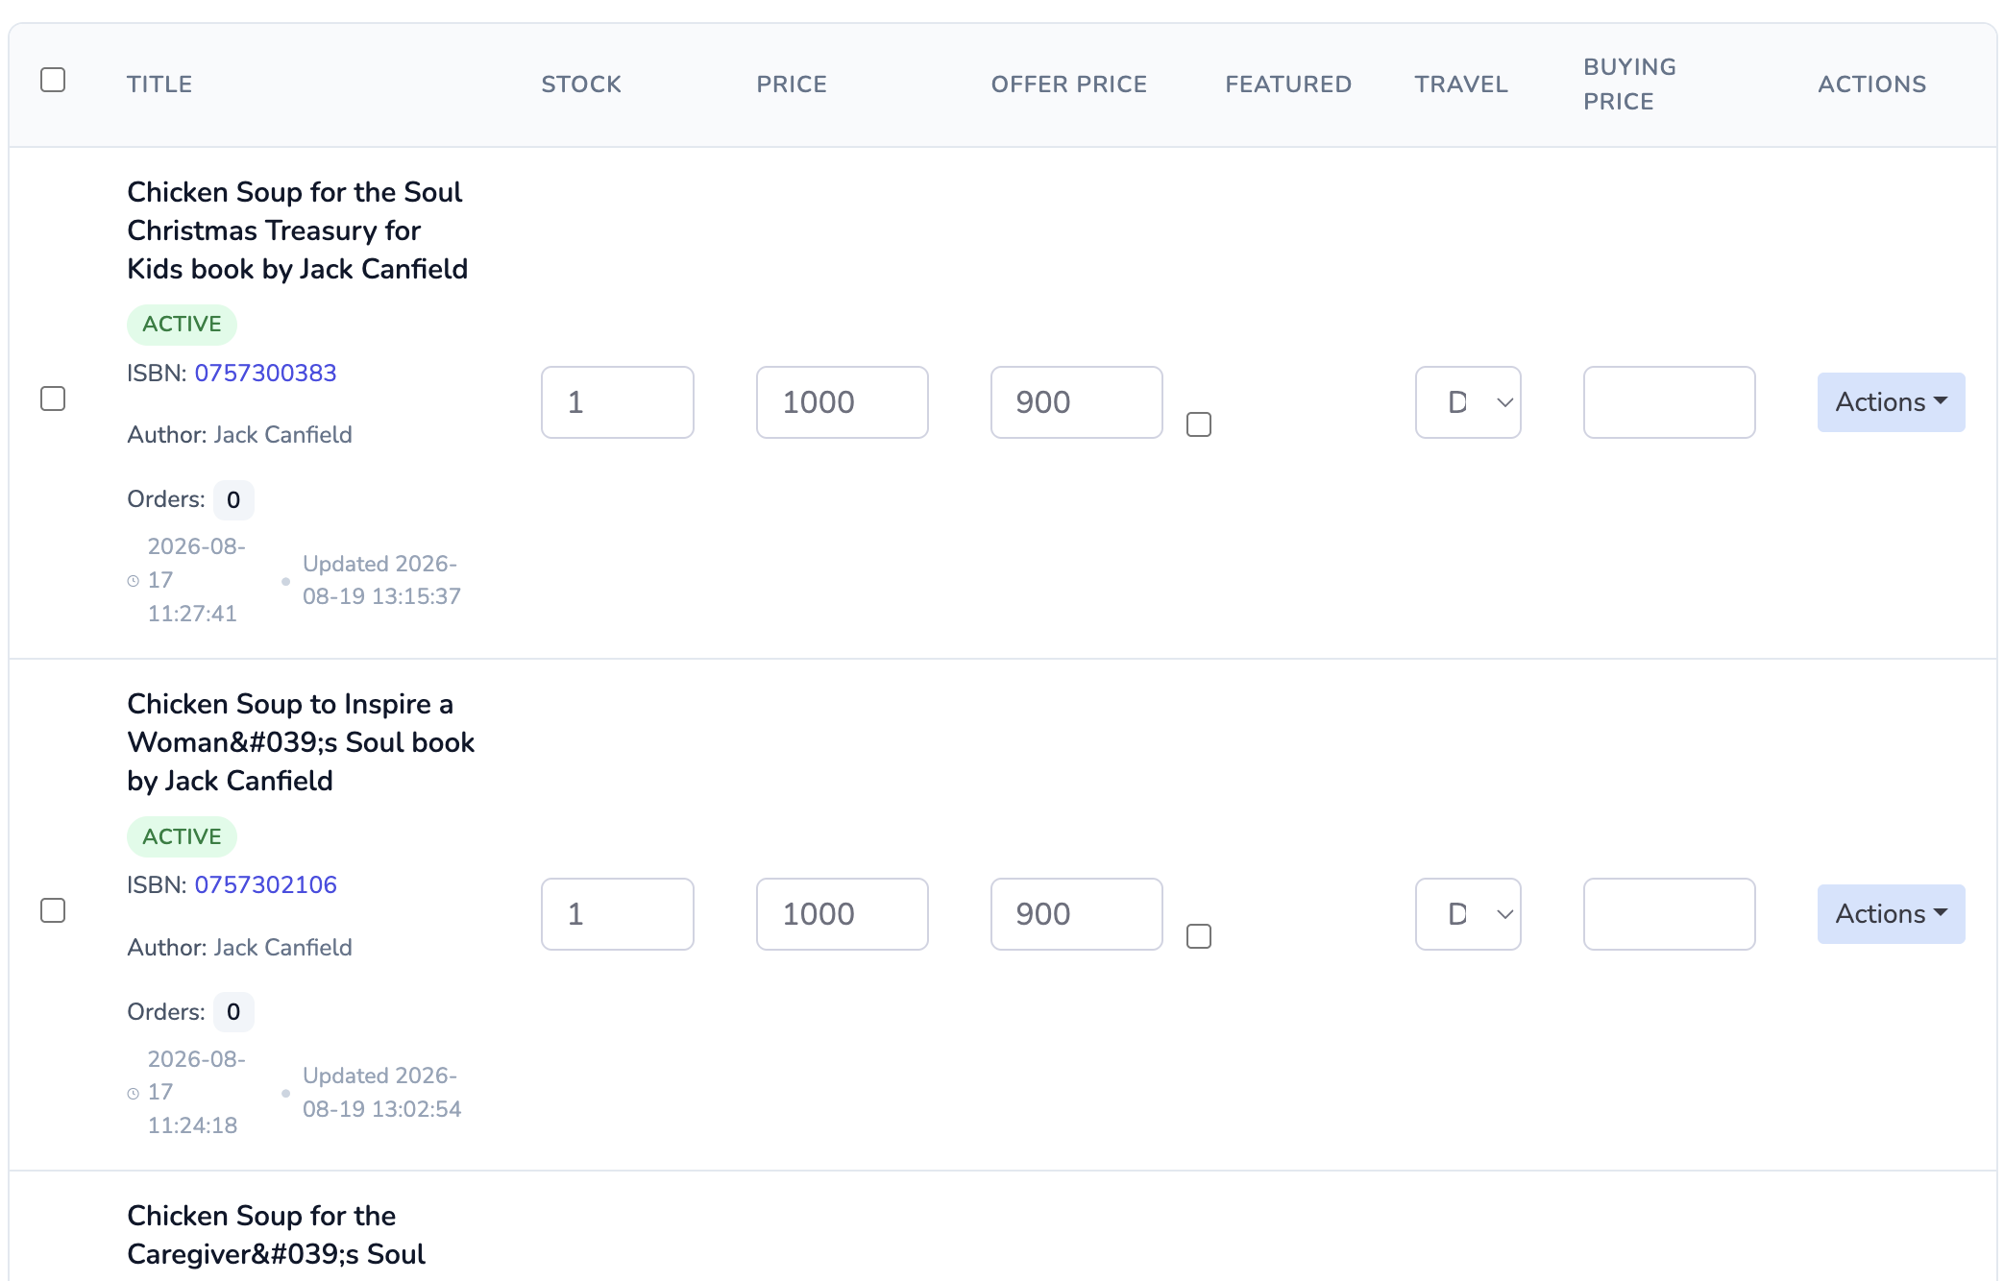Edit price field for Inspire a Woman's Soul

tap(843, 914)
